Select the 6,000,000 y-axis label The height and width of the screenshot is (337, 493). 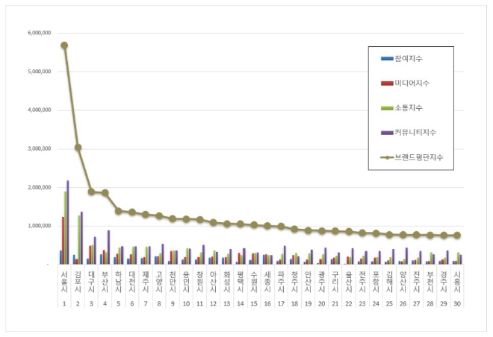[x=38, y=33]
